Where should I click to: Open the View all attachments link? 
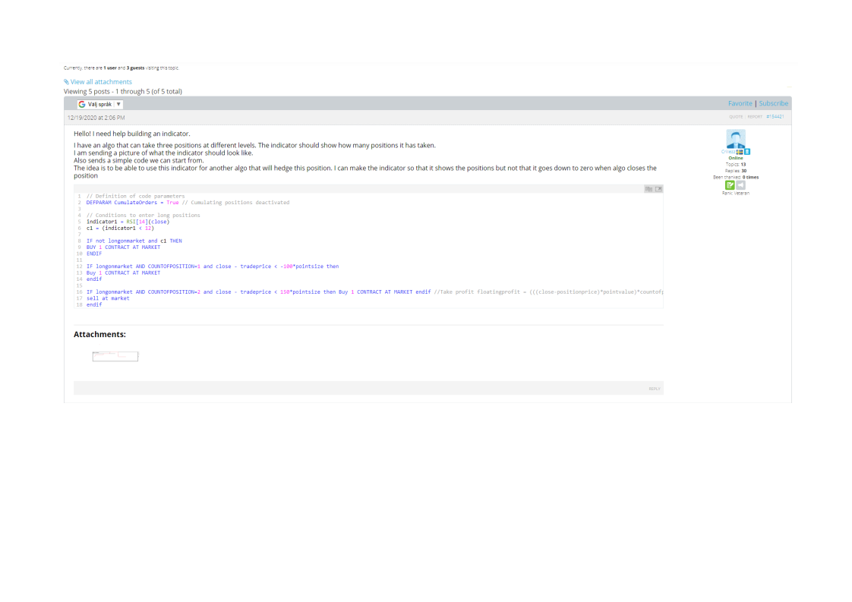pos(101,82)
